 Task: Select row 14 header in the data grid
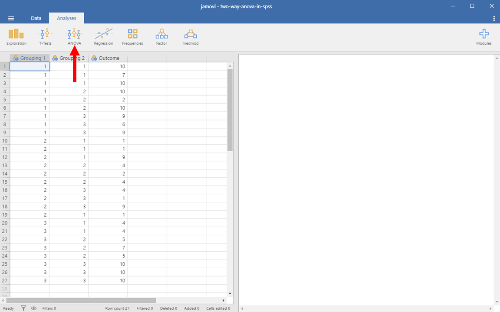coord(5,174)
